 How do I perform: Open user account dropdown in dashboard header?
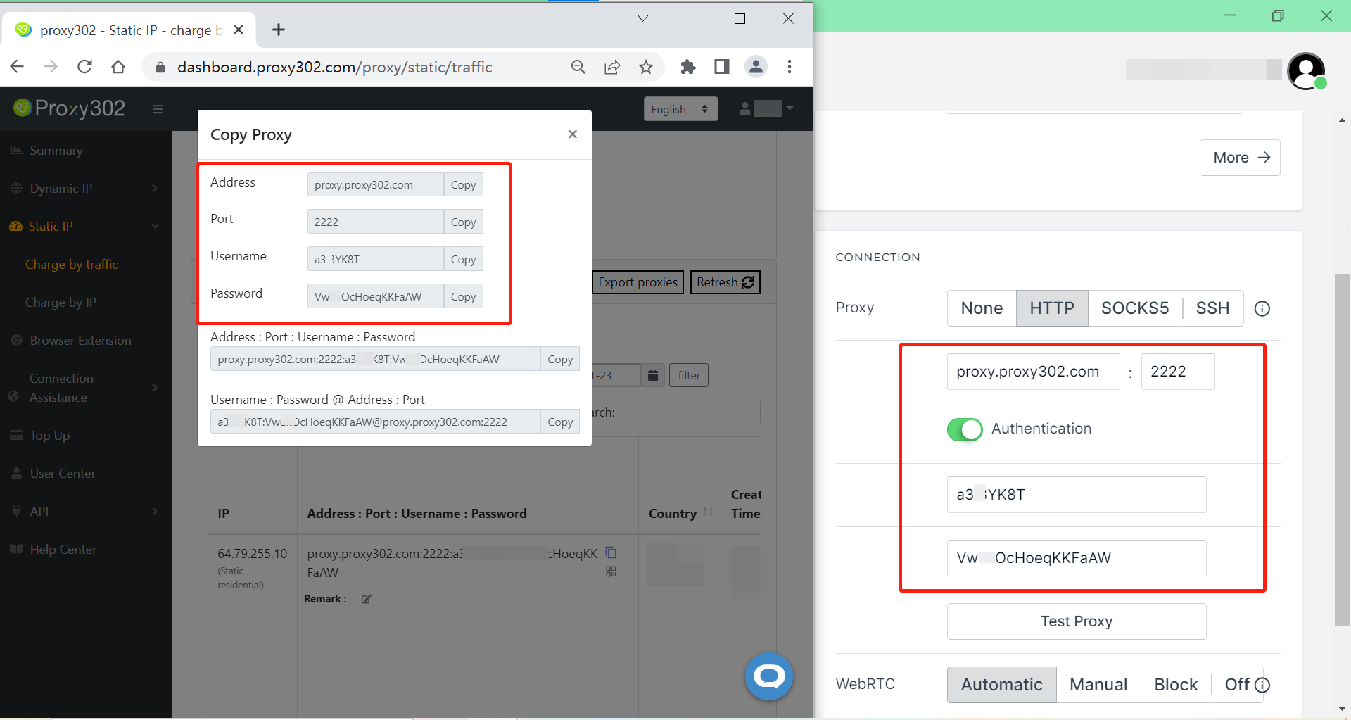(766, 108)
